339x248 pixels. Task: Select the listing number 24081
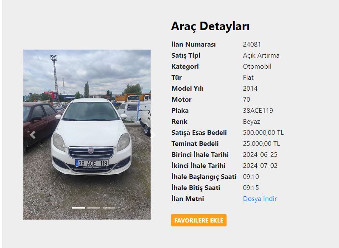252,45
